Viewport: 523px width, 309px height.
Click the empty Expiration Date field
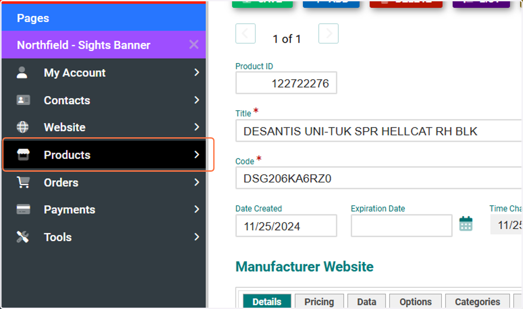401,226
